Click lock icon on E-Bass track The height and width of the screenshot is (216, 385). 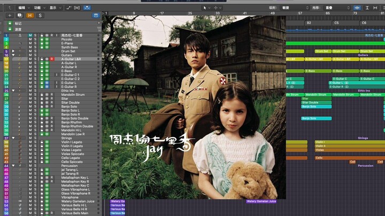click(x=42, y=71)
